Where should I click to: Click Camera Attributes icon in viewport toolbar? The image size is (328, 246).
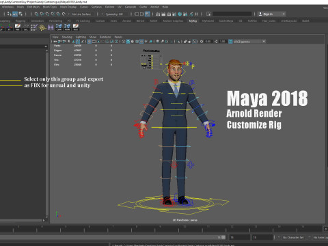pos(64,42)
